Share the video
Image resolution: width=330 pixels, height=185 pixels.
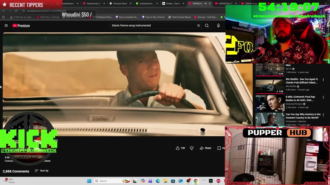(x=205, y=148)
